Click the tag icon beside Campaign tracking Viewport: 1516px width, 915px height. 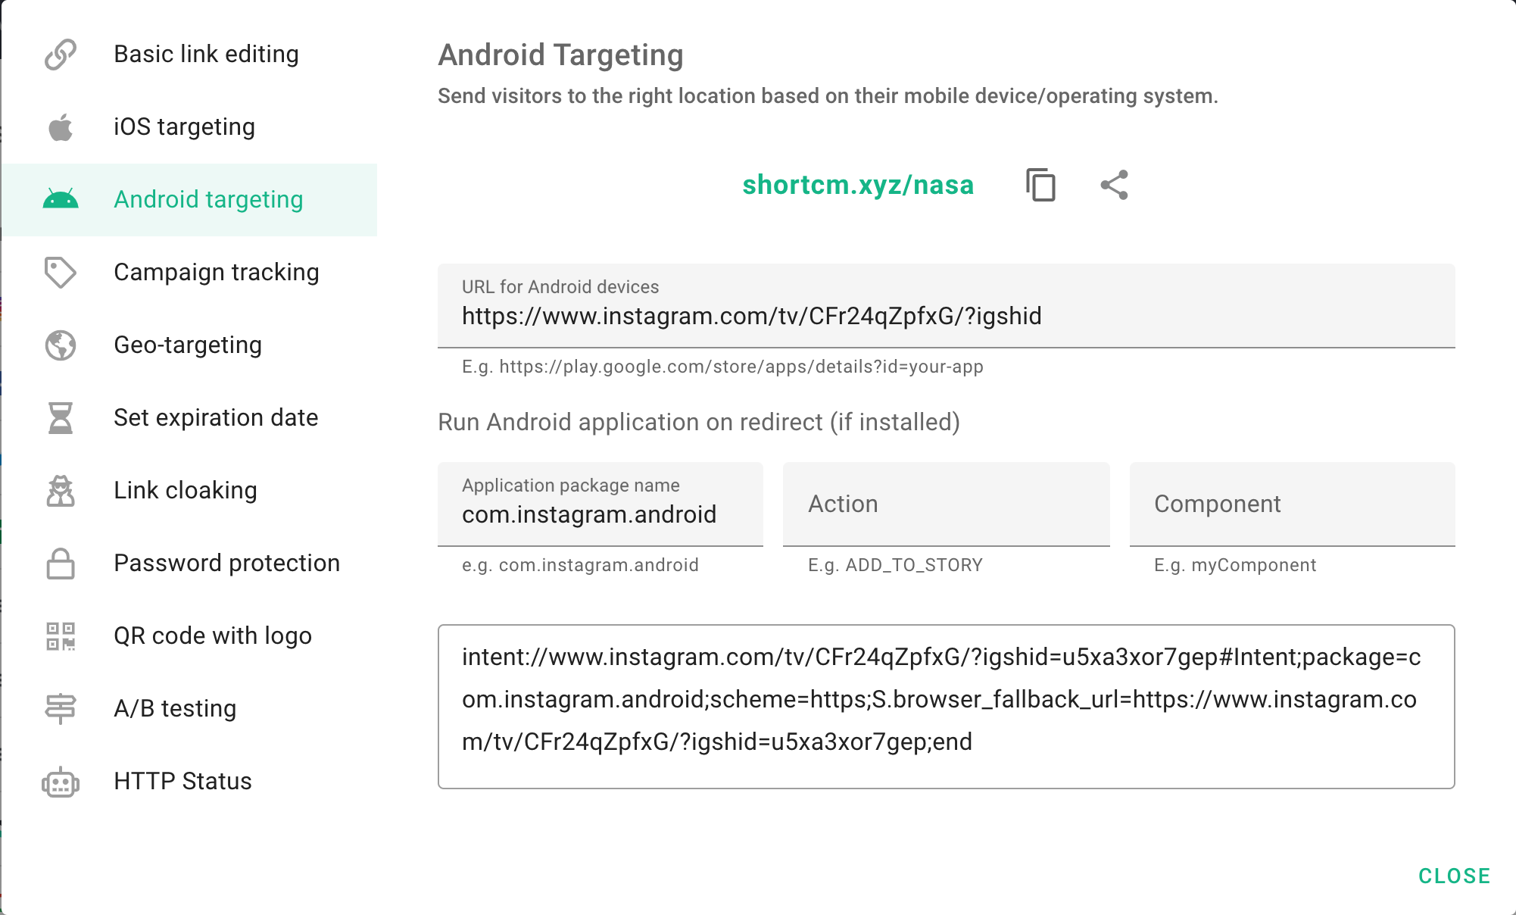pyautogui.click(x=61, y=272)
